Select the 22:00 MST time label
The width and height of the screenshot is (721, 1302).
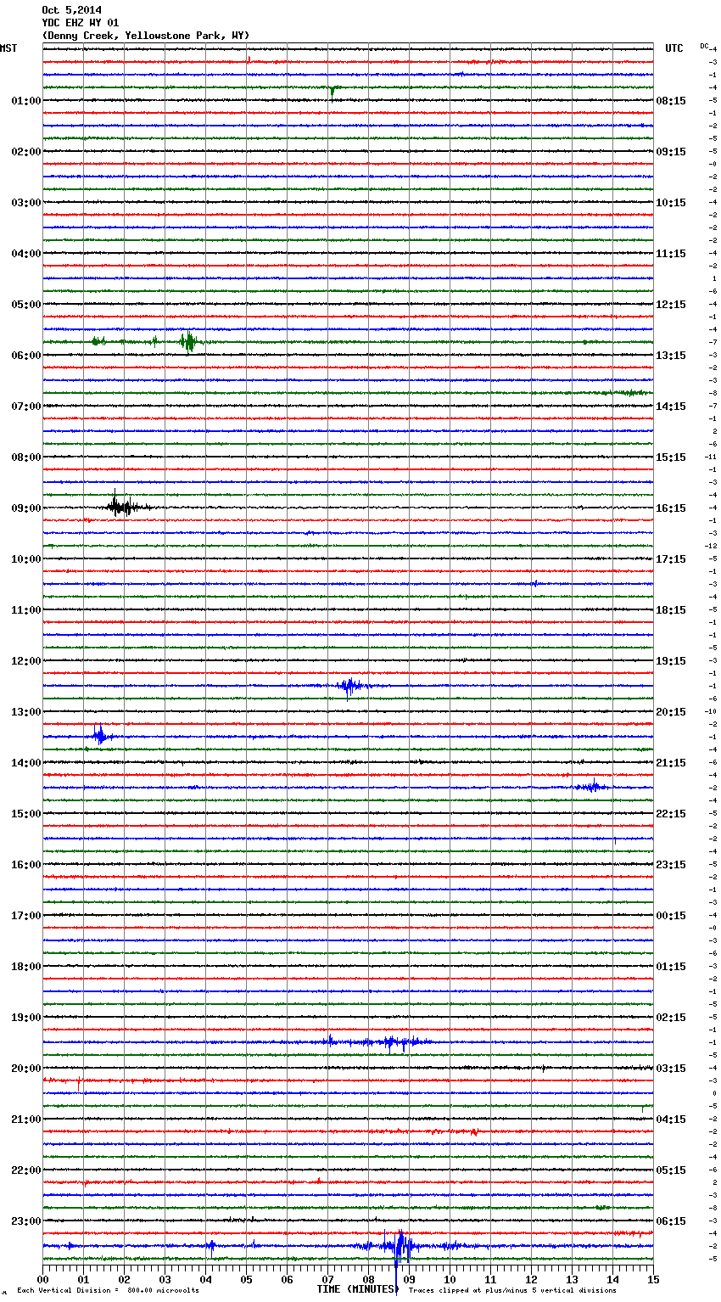(25, 1170)
